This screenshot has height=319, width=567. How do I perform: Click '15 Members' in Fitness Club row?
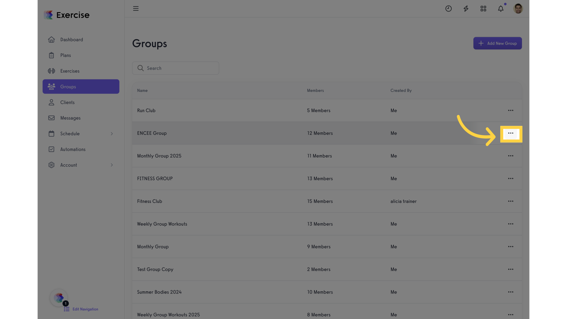pos(320,201)
